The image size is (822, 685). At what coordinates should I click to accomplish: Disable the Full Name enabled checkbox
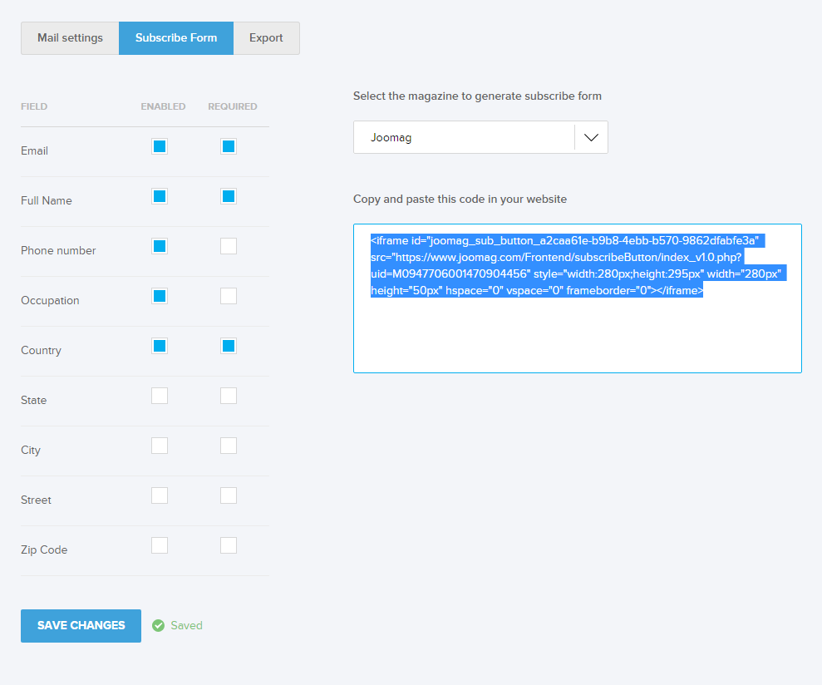(x=160, y=196)
